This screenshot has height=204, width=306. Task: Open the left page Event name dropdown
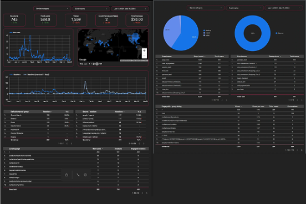91,8
